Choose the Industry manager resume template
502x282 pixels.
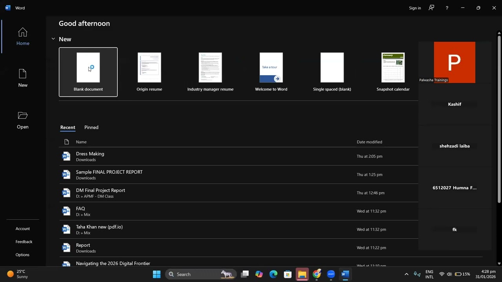coord(210,72)
